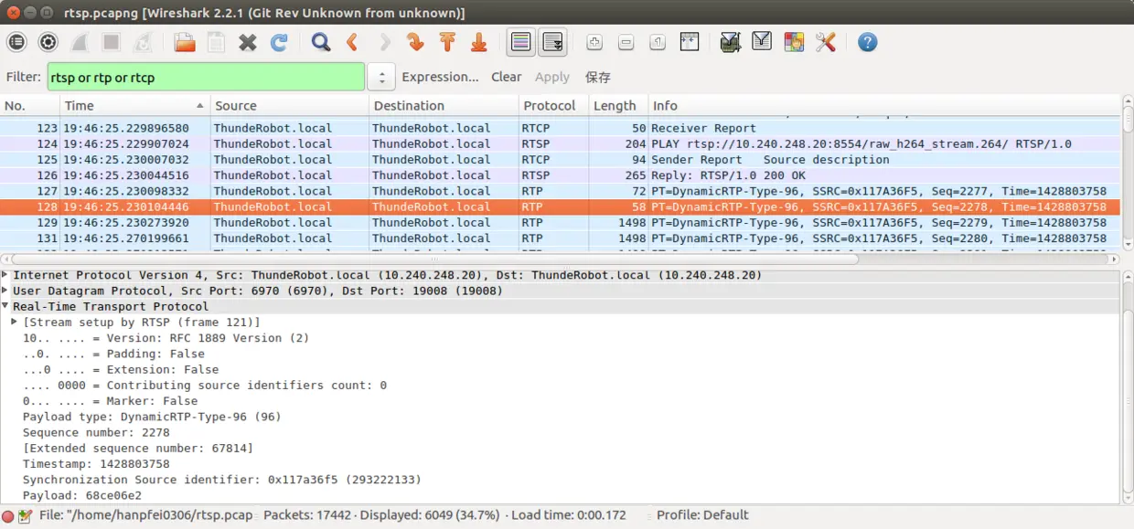
Task: Select the Payload type: DynamicRTP-Type-96 field
Action: coord(152,417)
